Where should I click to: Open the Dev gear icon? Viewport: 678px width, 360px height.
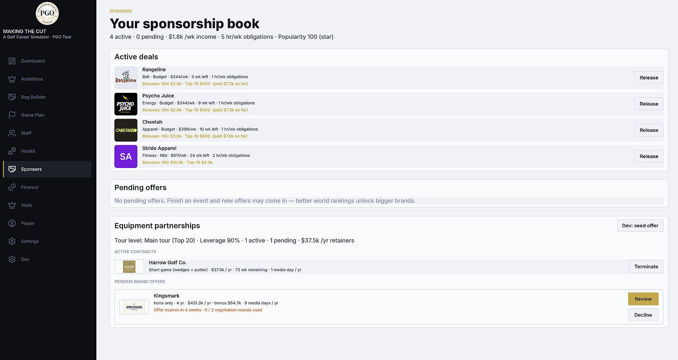[12, 259]
